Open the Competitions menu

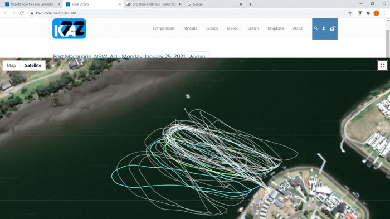click(x=164, y=28)
